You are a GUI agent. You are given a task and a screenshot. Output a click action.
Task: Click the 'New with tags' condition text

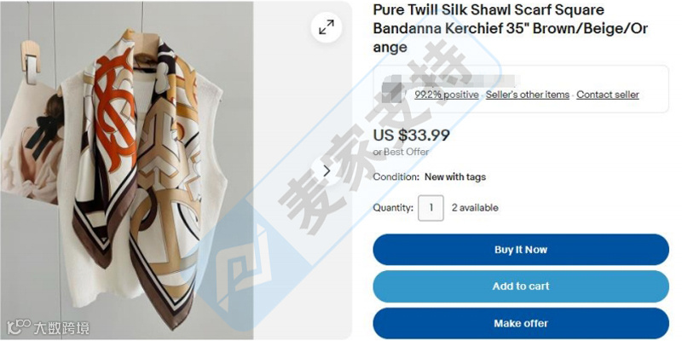pyautogui.click(x=455, y=177)
